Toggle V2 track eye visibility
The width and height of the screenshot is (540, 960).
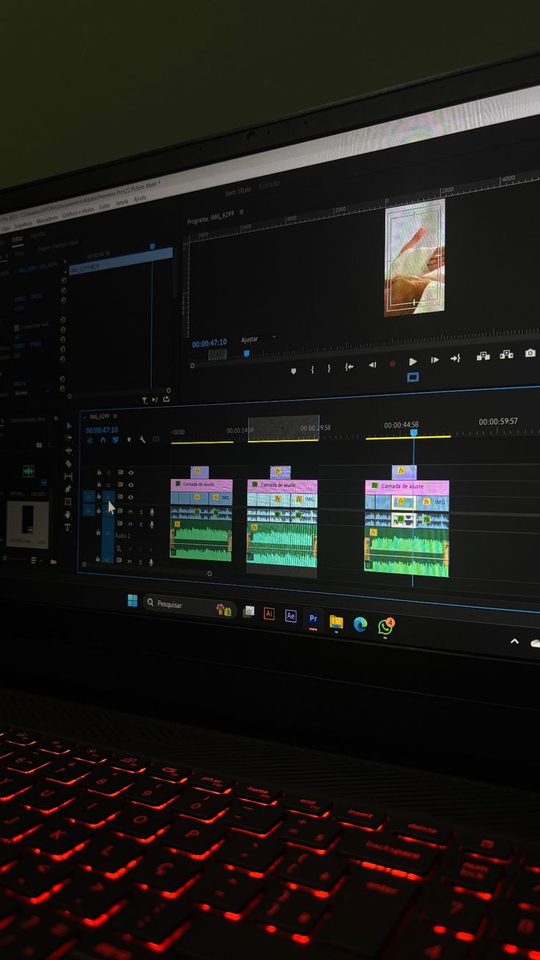131,485
